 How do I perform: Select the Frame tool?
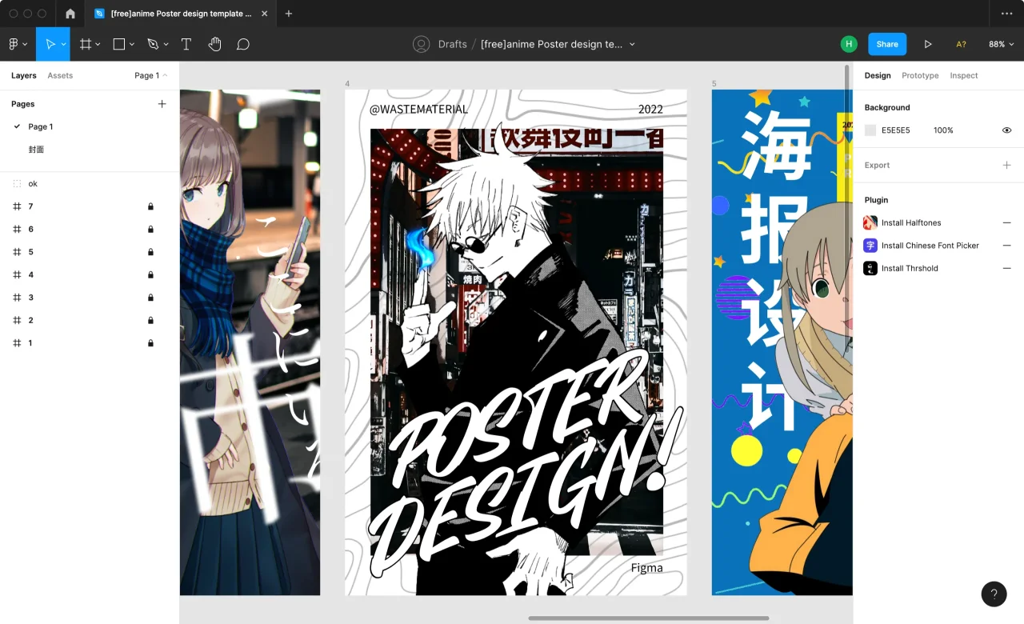[86, 44]
